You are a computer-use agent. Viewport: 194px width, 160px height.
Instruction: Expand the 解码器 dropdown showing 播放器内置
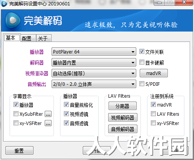tap(94, 62)
